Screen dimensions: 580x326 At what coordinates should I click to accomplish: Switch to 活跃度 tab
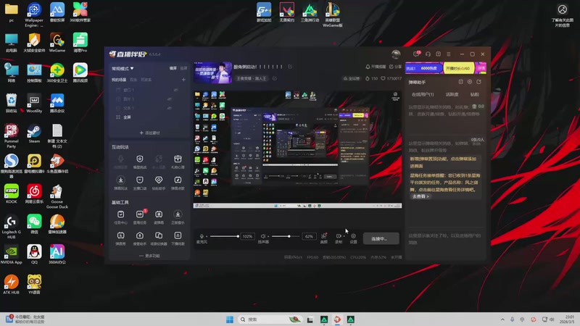coord(452,94)
